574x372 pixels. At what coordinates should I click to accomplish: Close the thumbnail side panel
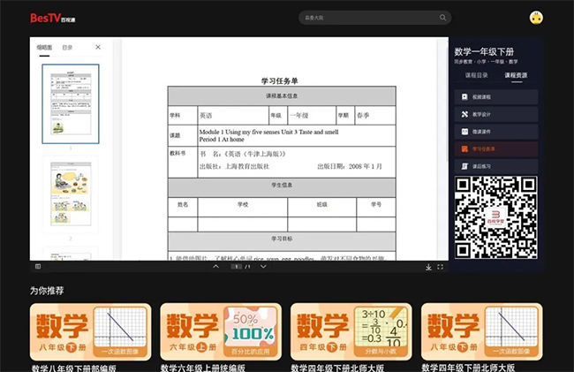[98, 47]
